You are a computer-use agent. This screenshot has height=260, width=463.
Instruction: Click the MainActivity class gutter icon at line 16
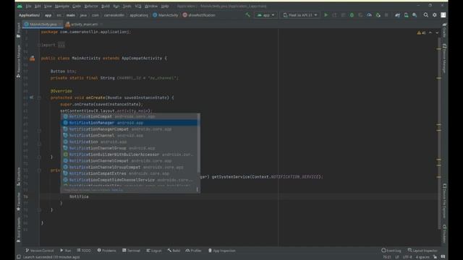pos(32,58)
